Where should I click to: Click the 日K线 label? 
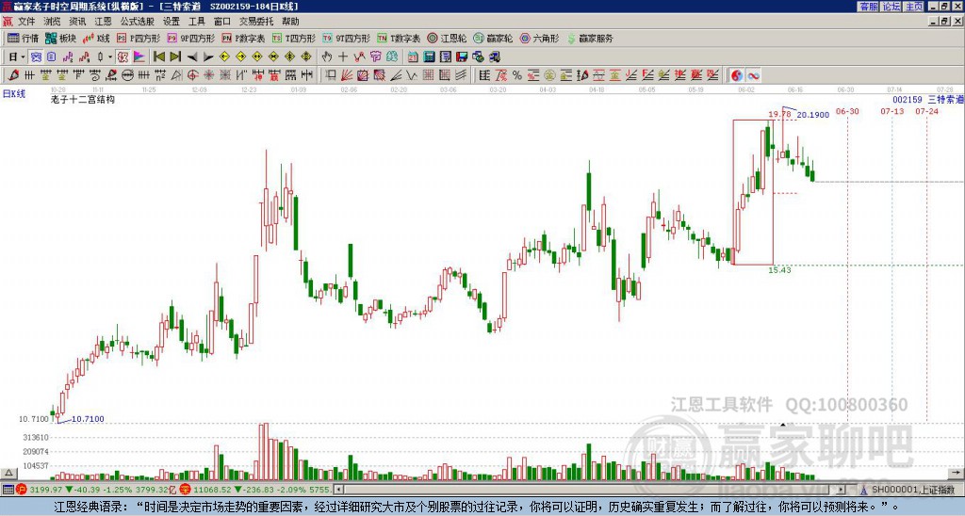pos(14,94)
